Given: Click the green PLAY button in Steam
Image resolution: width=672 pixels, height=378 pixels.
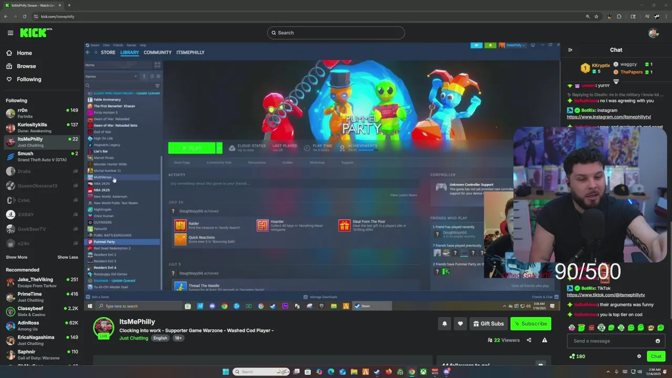Looking at the screenshot, I should click(x=192, y=148).
